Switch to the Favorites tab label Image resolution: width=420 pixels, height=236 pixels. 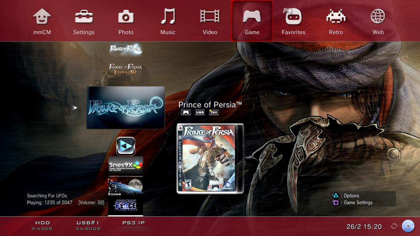click(x=293, y=32)
